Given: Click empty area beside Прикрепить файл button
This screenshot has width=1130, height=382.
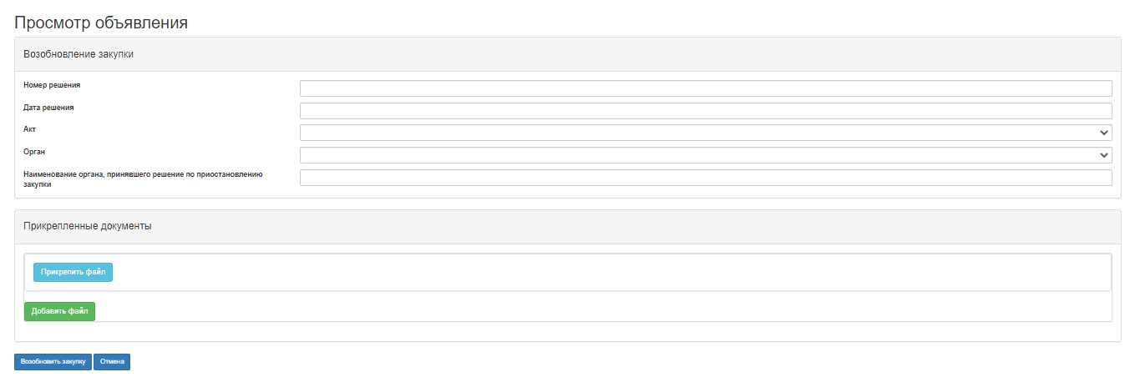Looking at the screenshot, I should click(585, 273).
